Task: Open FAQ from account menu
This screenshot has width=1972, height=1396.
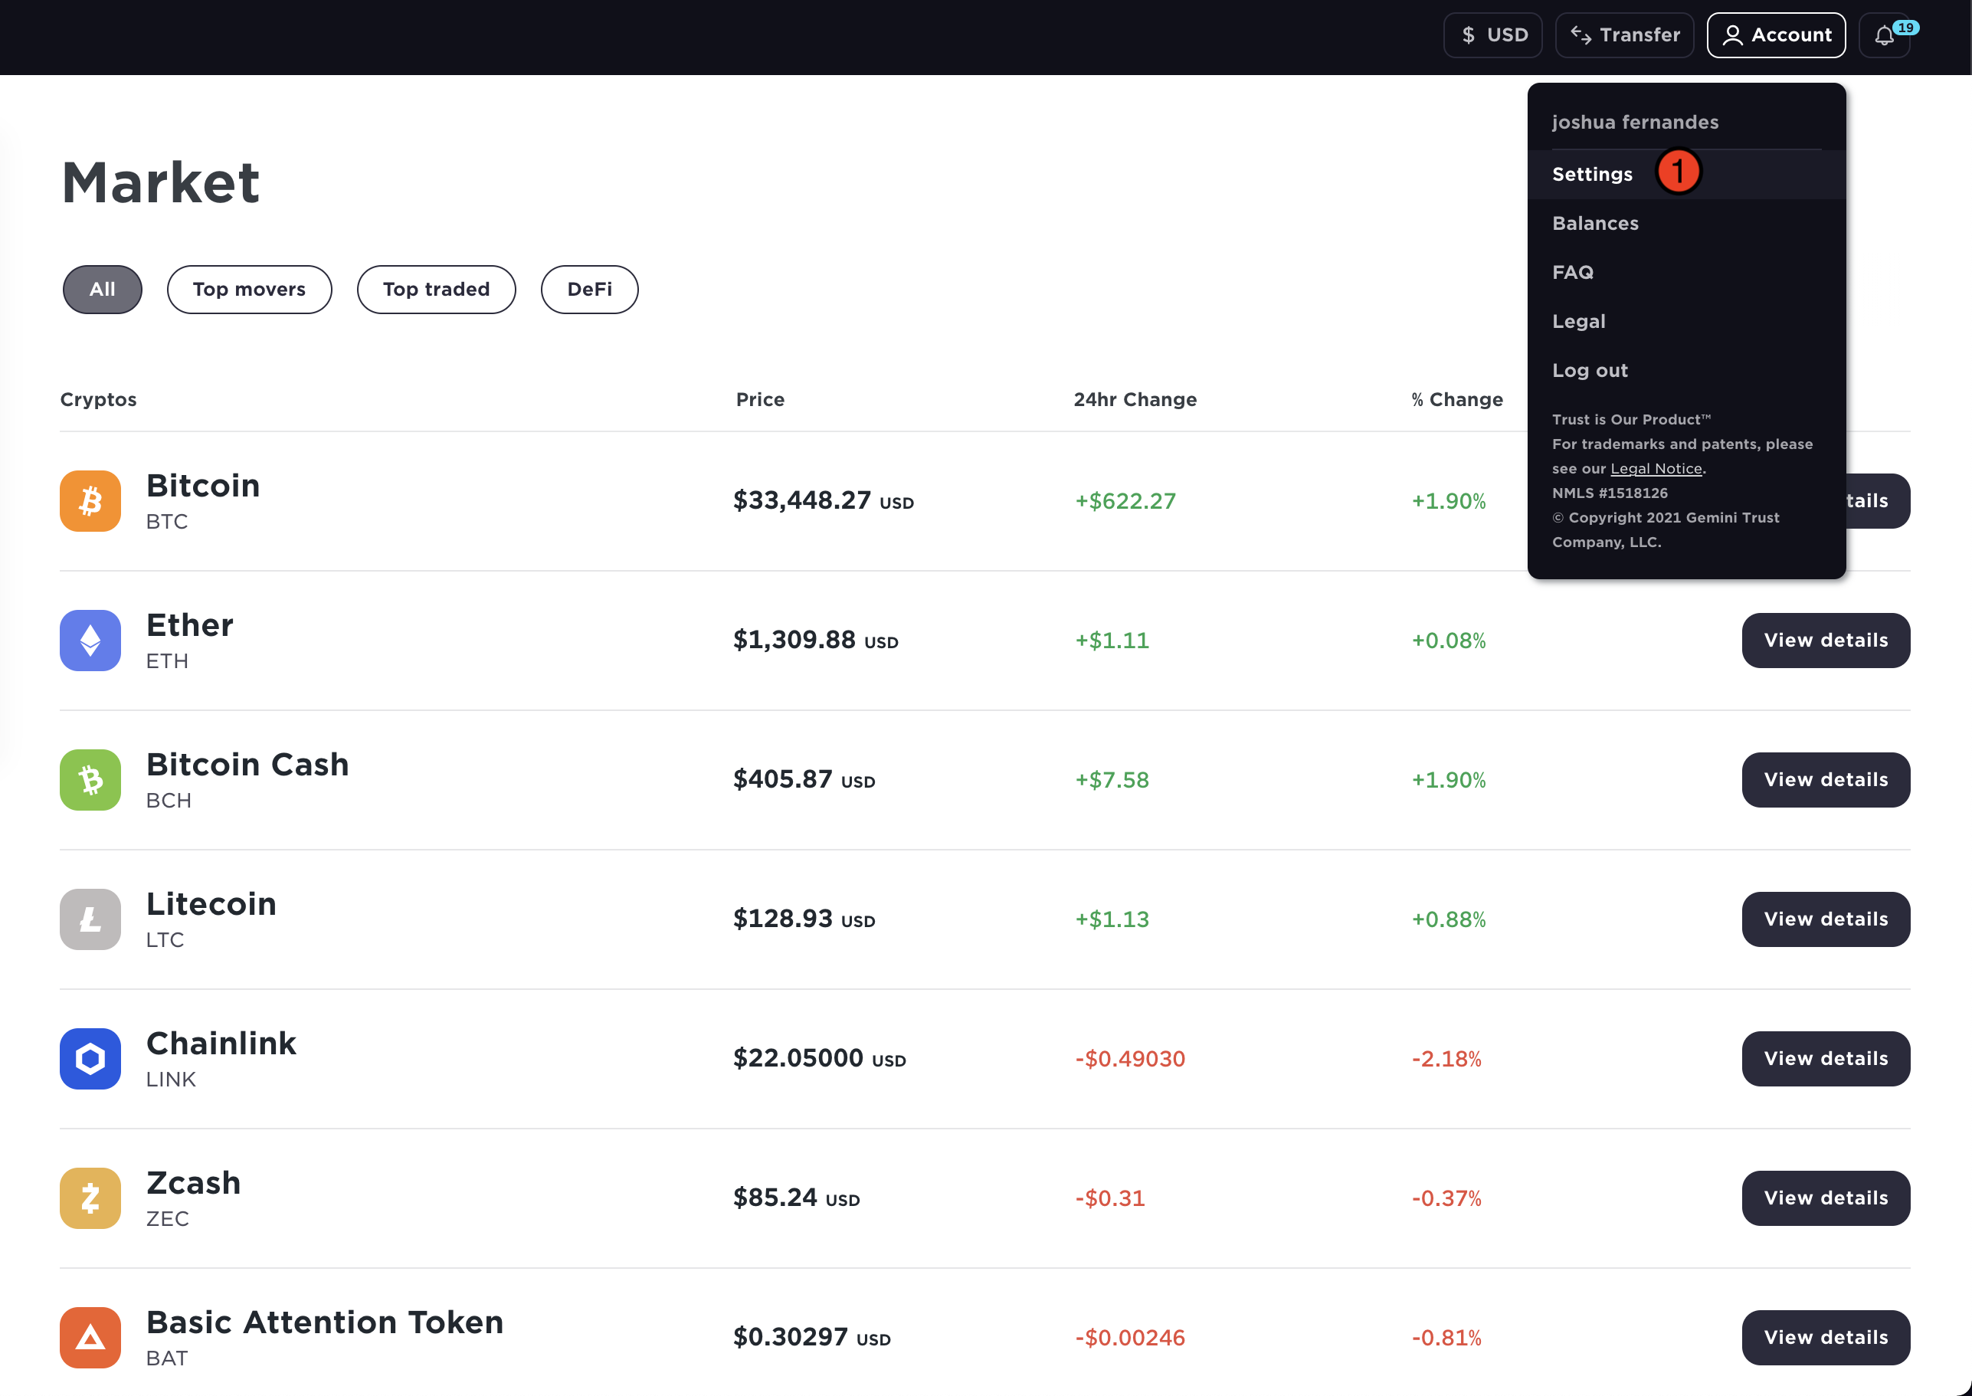Action: (x=1686, y=273)
